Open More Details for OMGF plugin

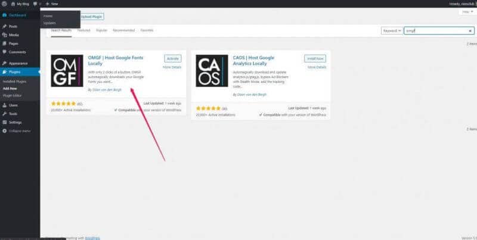tap(172, 67)
